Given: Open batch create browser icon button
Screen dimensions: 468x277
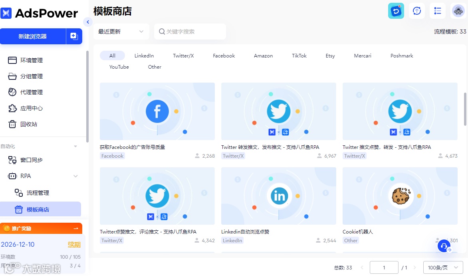Looking at the screenshot, I should click(74, 36).
